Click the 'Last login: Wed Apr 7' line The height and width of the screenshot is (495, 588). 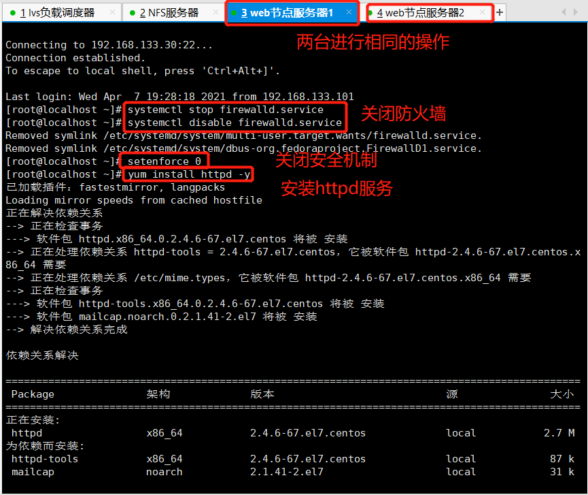179,97
